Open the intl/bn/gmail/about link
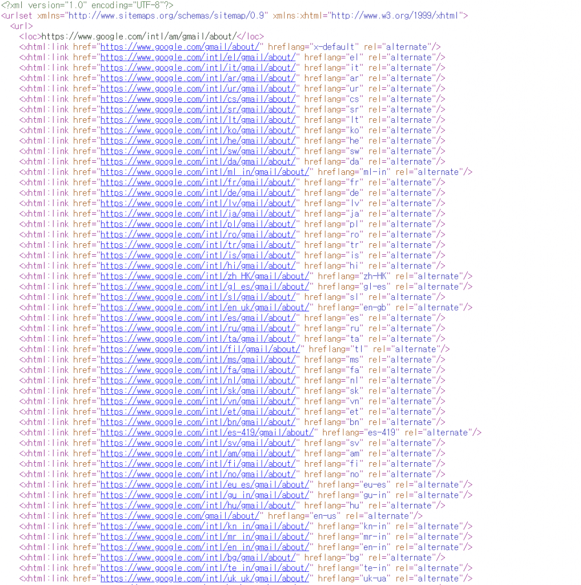The width and height of the screenshot is (581, 585). click(198, 423)
